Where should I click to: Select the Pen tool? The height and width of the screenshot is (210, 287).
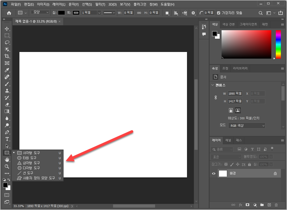point(7,132)
